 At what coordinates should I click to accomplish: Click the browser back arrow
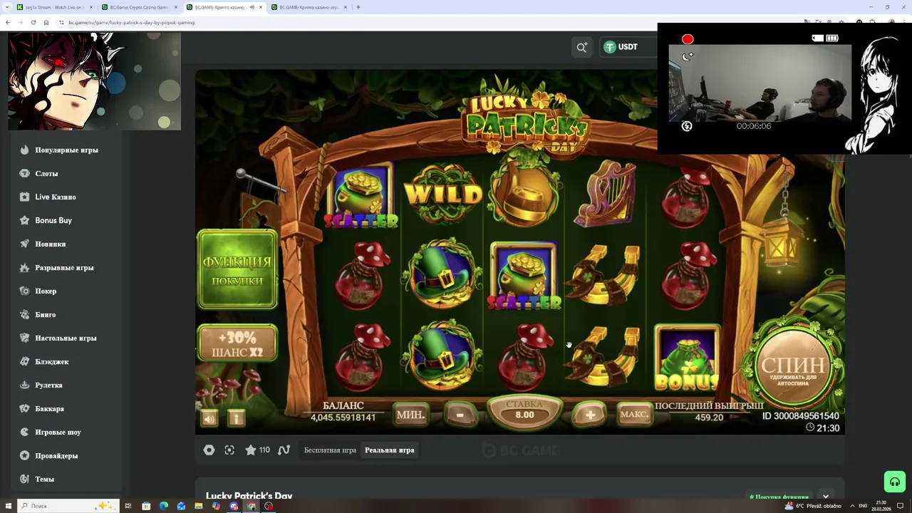coord(7,22)
